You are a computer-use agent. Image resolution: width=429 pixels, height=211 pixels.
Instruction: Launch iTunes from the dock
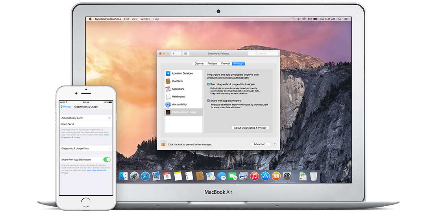click(x=254, y=176)
